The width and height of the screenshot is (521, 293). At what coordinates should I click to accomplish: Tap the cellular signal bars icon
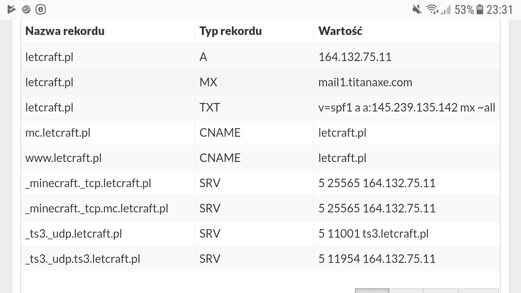(447, 9)
